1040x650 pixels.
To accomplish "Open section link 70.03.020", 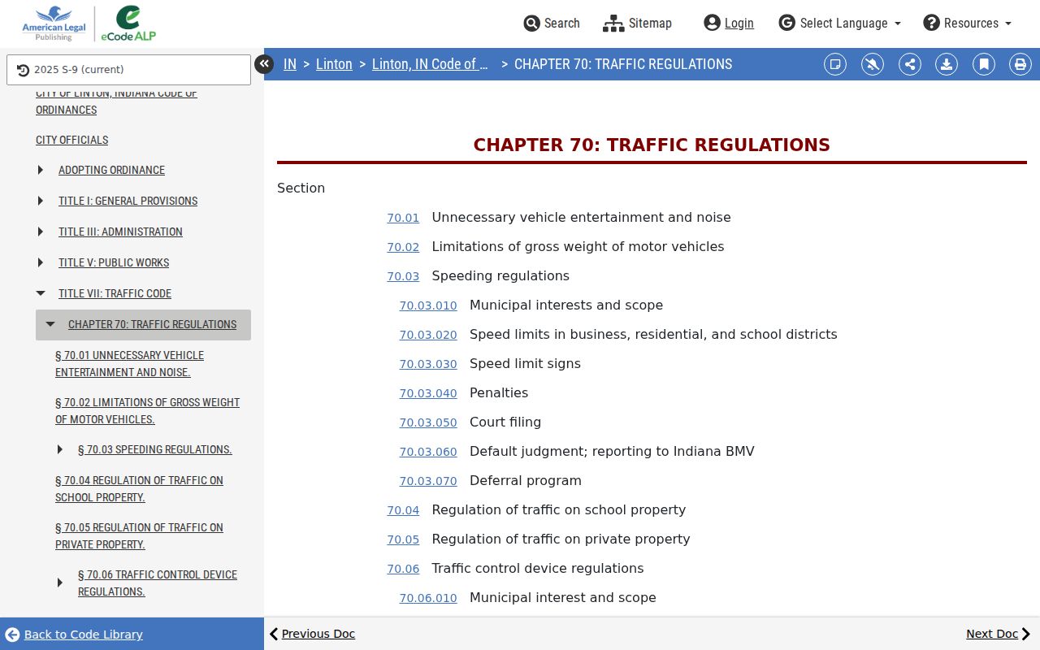I will tap(428, 335).
